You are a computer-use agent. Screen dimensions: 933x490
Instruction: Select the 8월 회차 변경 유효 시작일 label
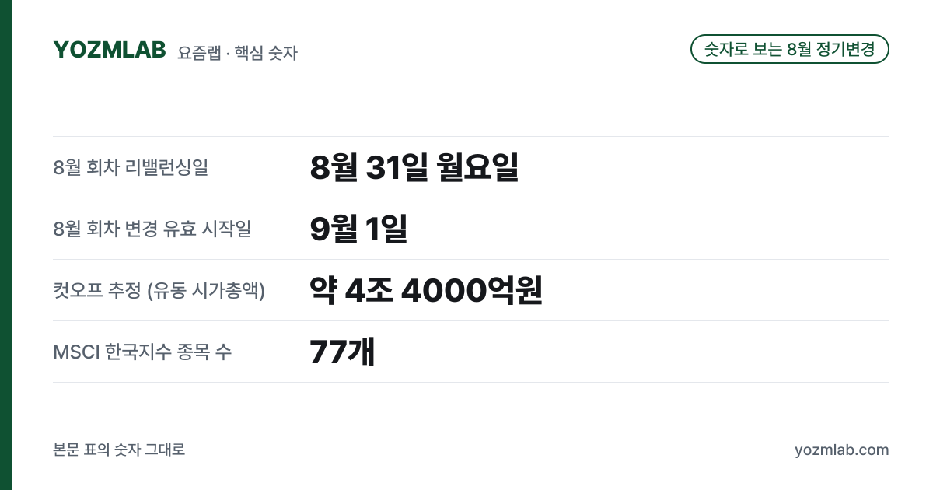pyautogui.click(x=152, y=229)
